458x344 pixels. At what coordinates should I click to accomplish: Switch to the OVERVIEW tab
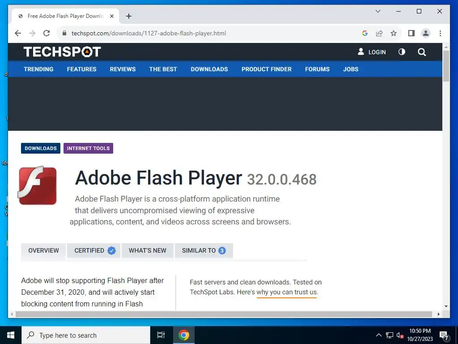tap(43, 250)
